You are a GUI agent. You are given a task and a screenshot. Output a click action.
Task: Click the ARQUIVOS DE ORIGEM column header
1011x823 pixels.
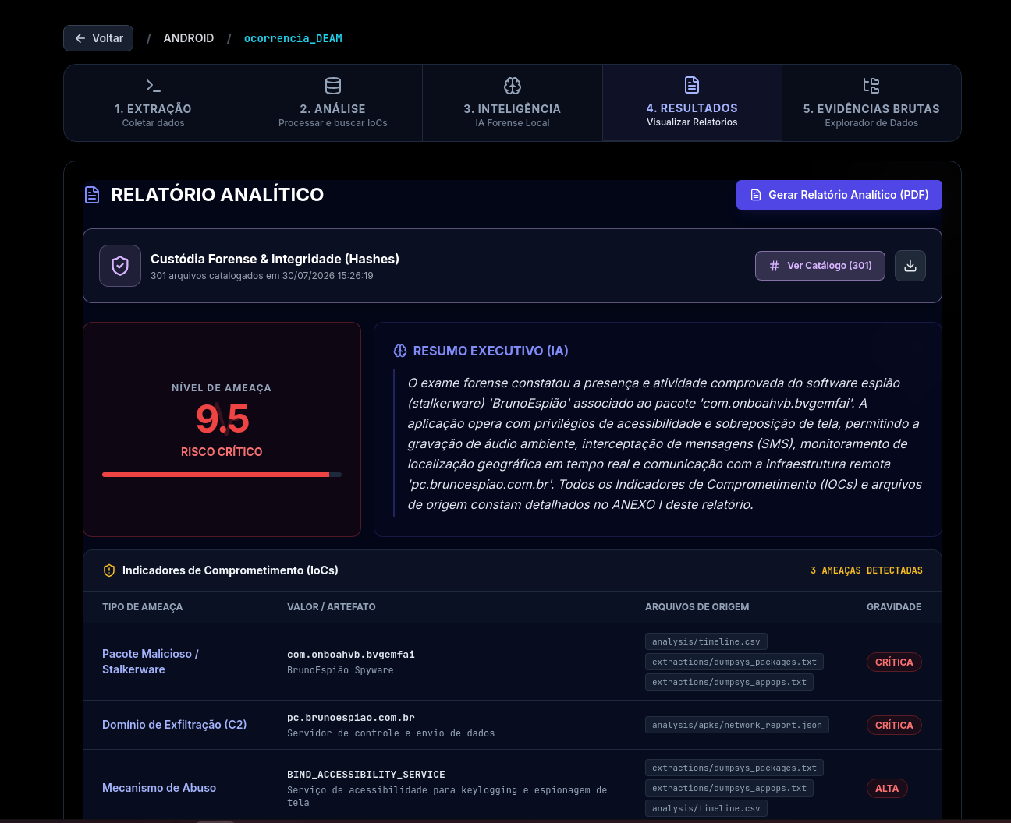pos(697,607)
